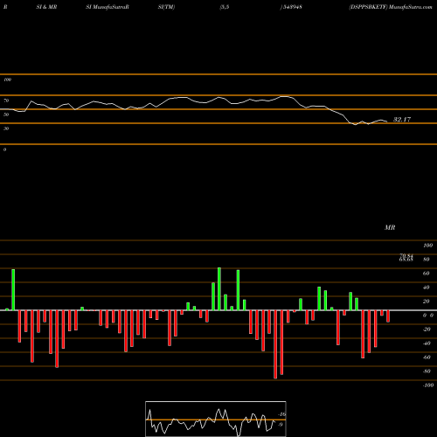
Task: Select the MR panel title label
Action: (390, 227)
